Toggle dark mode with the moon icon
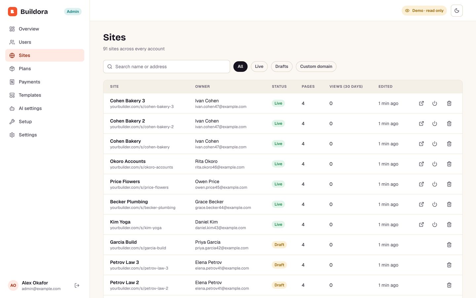This screenshot has width=476, height=298. tap(457, 11)
